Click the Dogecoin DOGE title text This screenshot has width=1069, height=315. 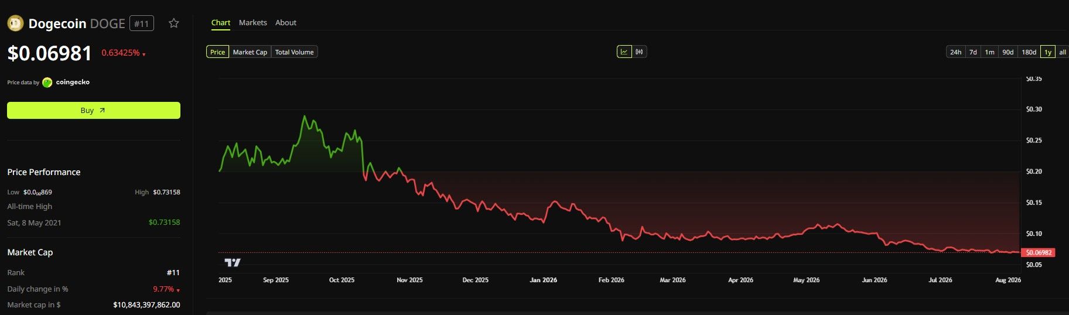point(77,23)
